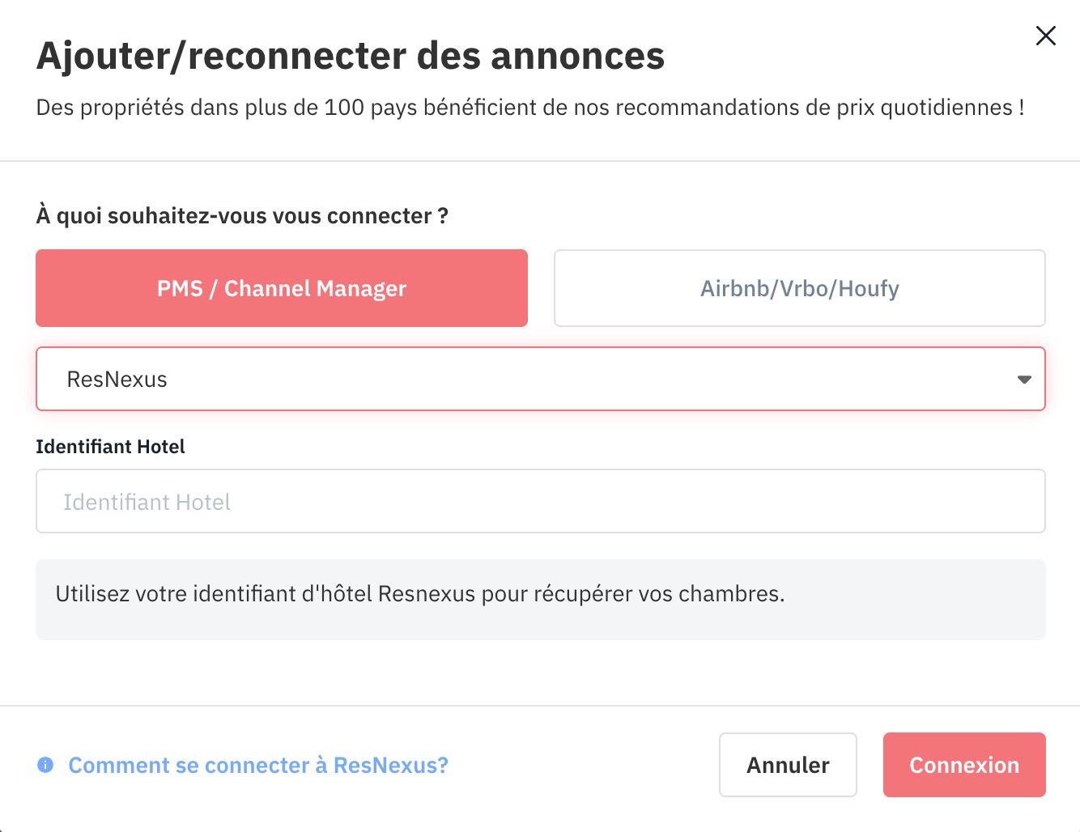Close the Ajouter/reconnecter des annonces dialog
This screenshot has height=832, width=1080.
[x=1045, y=36]
